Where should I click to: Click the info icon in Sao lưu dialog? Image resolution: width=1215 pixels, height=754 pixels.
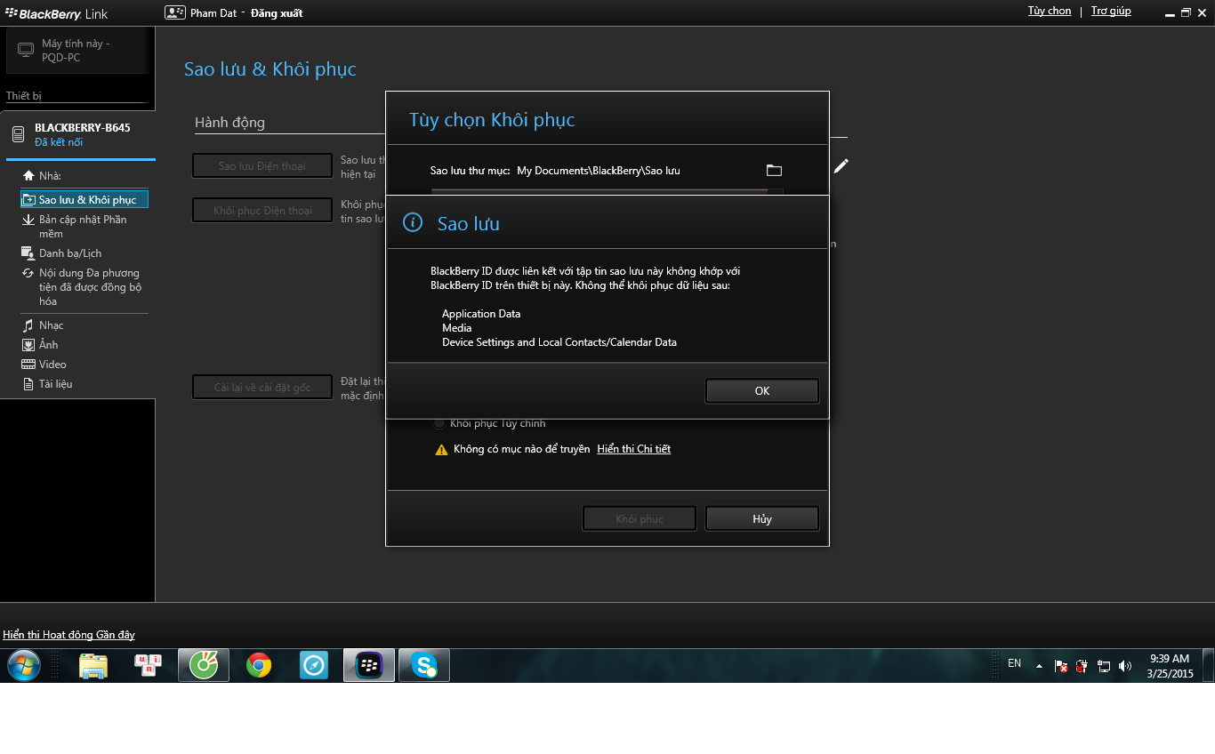pyautogui.click(x=413, y=222)
